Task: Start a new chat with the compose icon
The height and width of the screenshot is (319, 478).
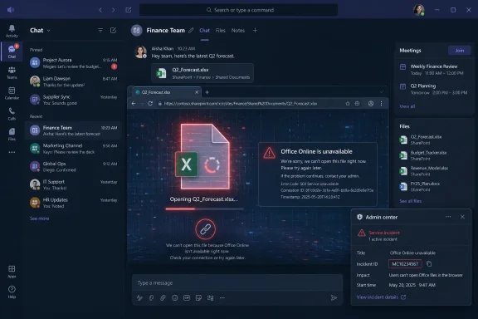Action: 113,30
